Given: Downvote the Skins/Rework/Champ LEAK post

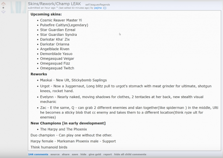Looking at the screenshot, I should pos(3,12).
